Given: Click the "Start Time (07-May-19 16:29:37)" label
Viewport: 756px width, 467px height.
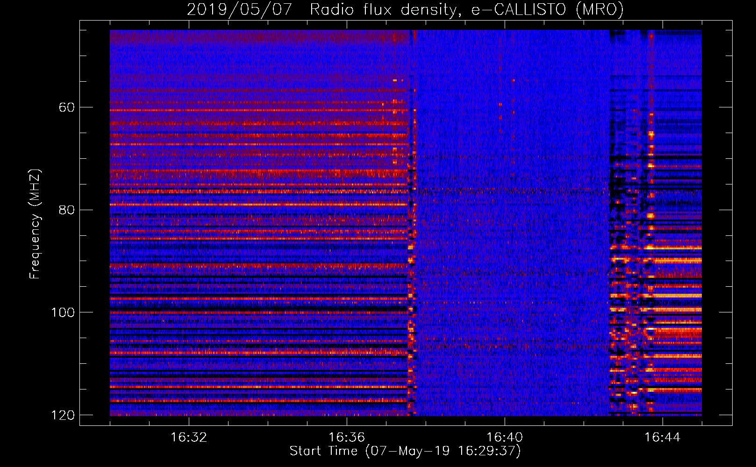Looking at the screenshot, I should pos(405,451).
